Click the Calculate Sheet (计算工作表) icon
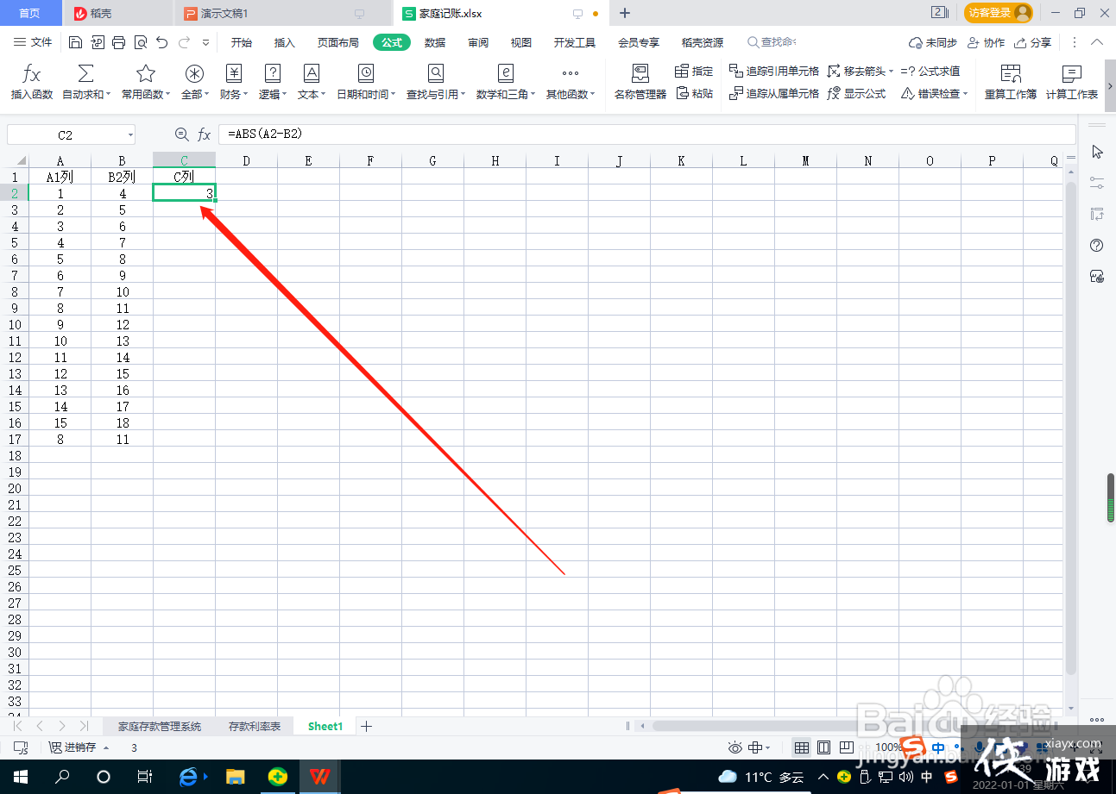The image size is (1116, 794). tap(1072, 73)
